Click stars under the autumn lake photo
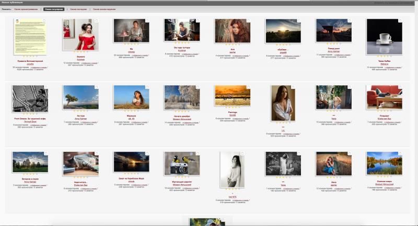This screenshot has width=418, height=226. tap(384, 176)
